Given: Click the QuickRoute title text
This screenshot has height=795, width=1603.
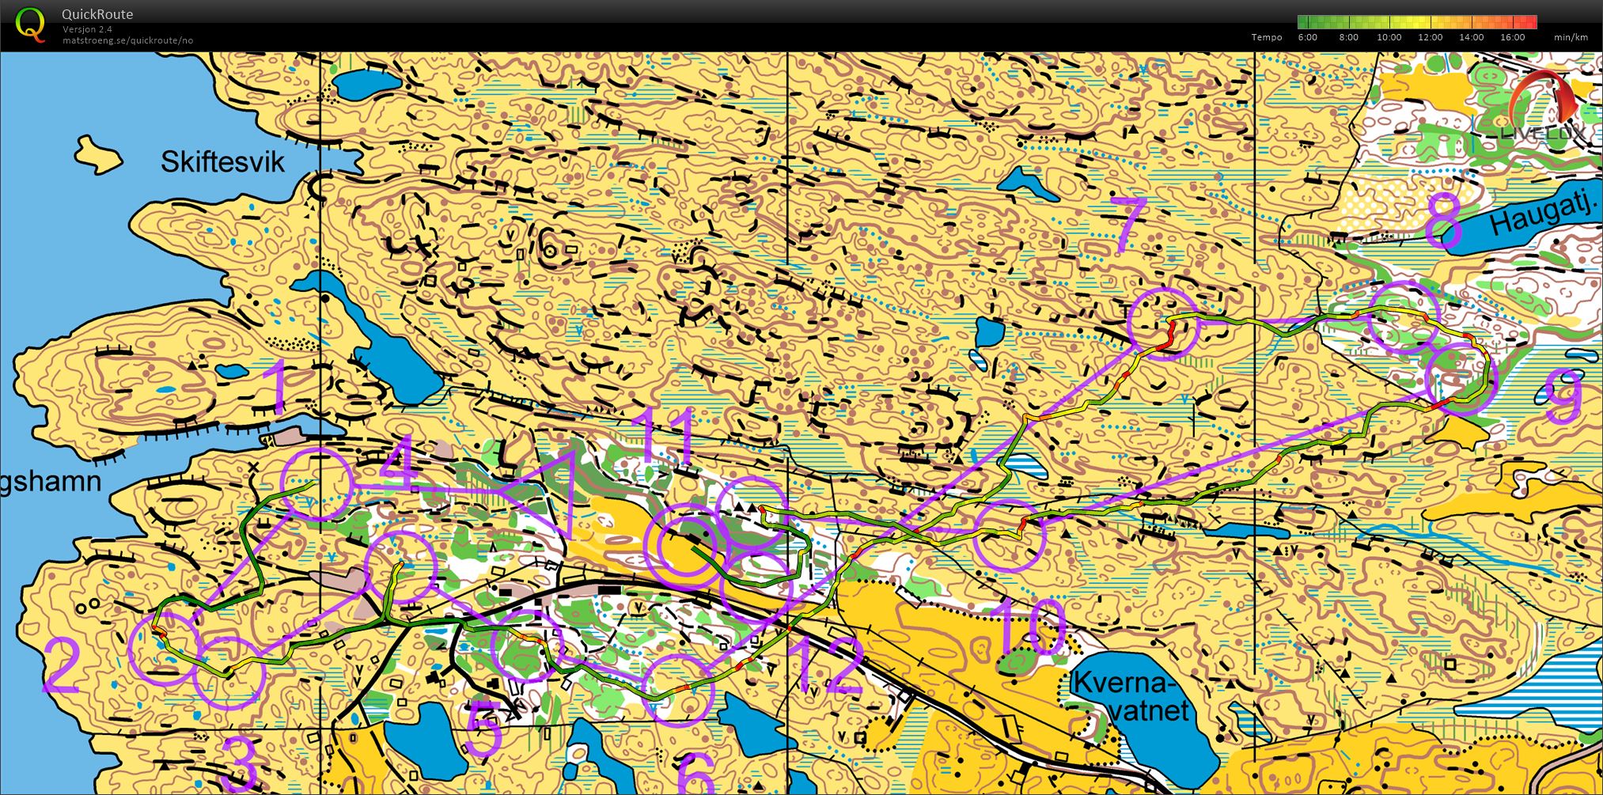Looking at the screenshot, I should point(97,14).
